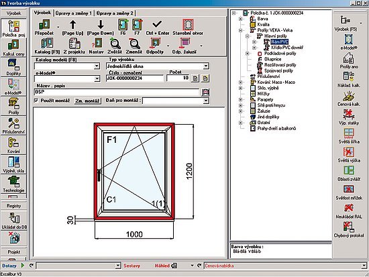Select the Zvětšit zoom-in icon
Viewport: 369px width, 277px height.
[115, 44]
